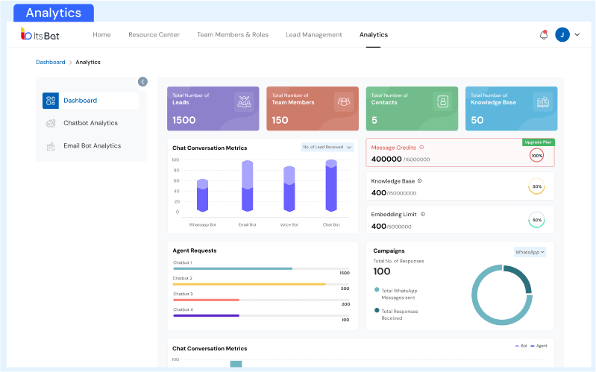The image size is (596, 372).
Task: Click the Analytics breadcrumb text
Action: 88,62
